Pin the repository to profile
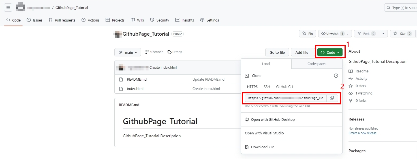Viewport: 417px width, 159px height. pos(307,34)
